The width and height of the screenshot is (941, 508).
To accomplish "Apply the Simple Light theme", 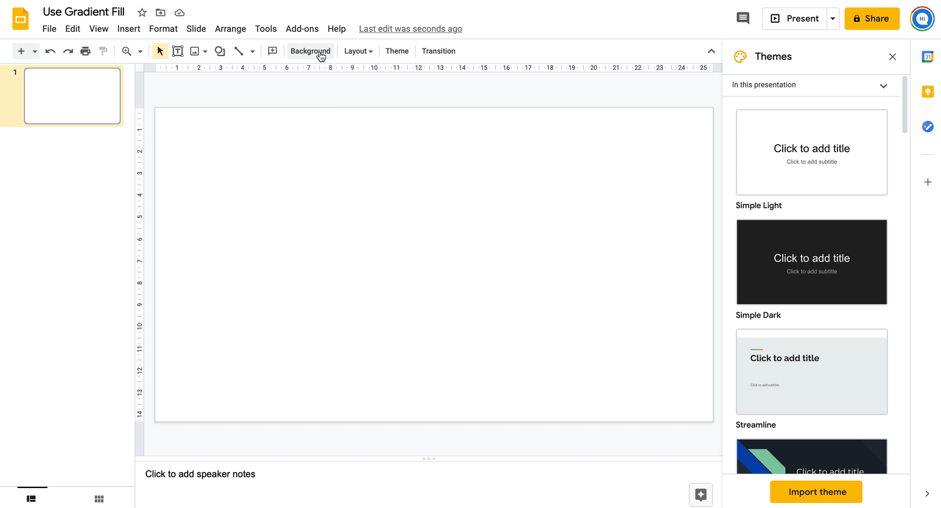I will pos(811,152).
